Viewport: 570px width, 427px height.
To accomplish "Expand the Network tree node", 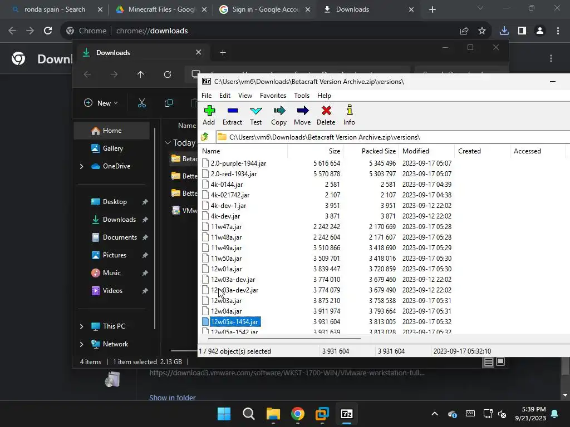I will pyautogui.click(x=81, y=344).
